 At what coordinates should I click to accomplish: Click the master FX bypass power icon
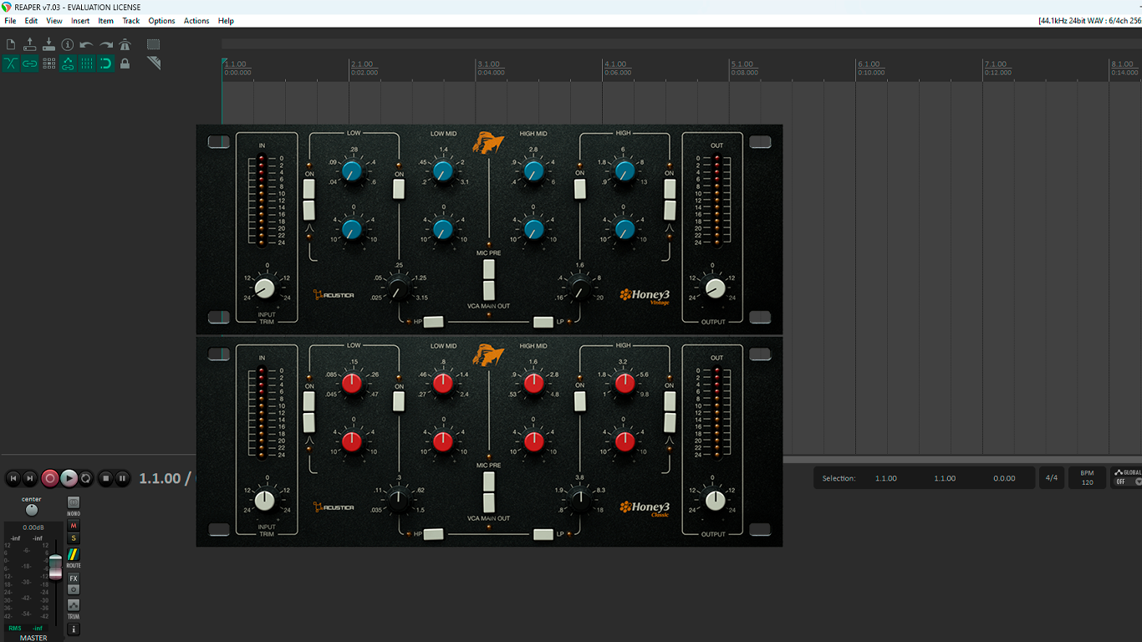pos(74,589)
